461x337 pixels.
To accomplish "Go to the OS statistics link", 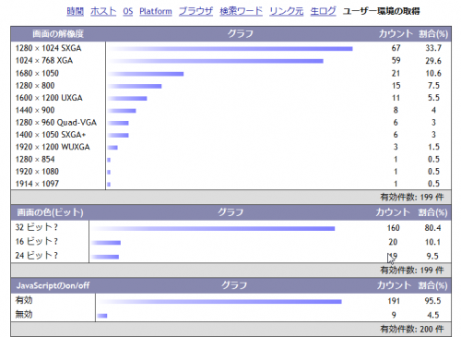I will (128, 11).
